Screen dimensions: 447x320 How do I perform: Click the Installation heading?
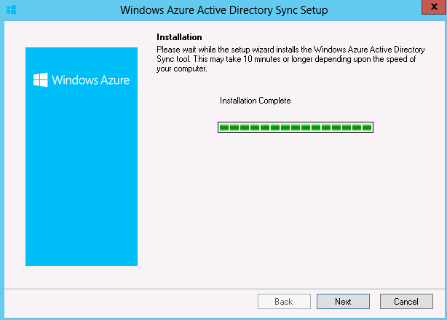pos(179,37)
